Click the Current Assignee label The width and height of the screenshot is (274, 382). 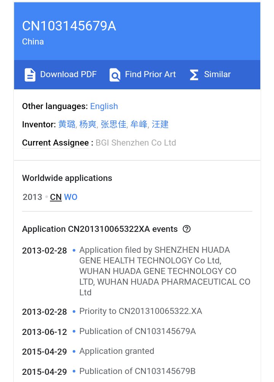(56, 143)
